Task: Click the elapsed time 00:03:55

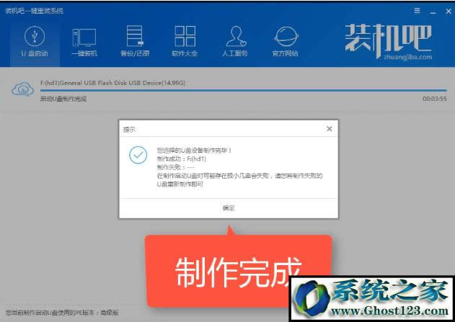Action: 434,99
